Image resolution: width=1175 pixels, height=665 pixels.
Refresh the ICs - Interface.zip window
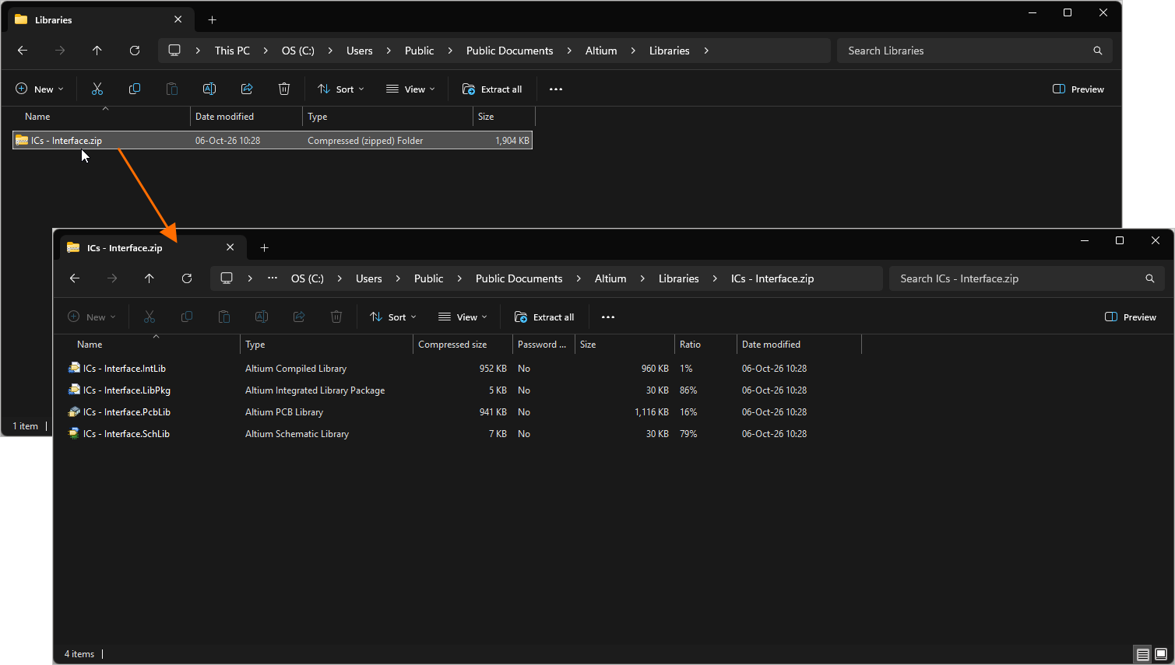[x=187, y=278]
